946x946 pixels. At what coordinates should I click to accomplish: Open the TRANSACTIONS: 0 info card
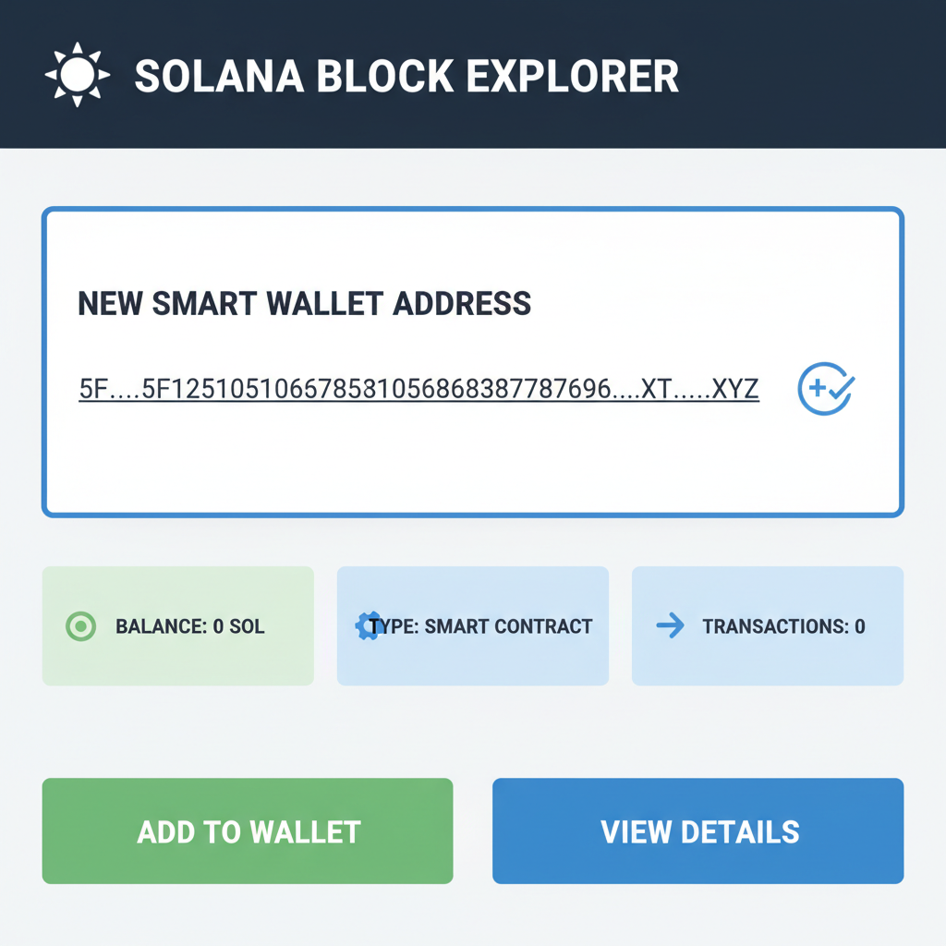tap(767, 626)
